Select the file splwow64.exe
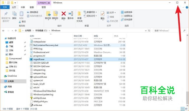This screenshot has height=111, width=189. 78,77
